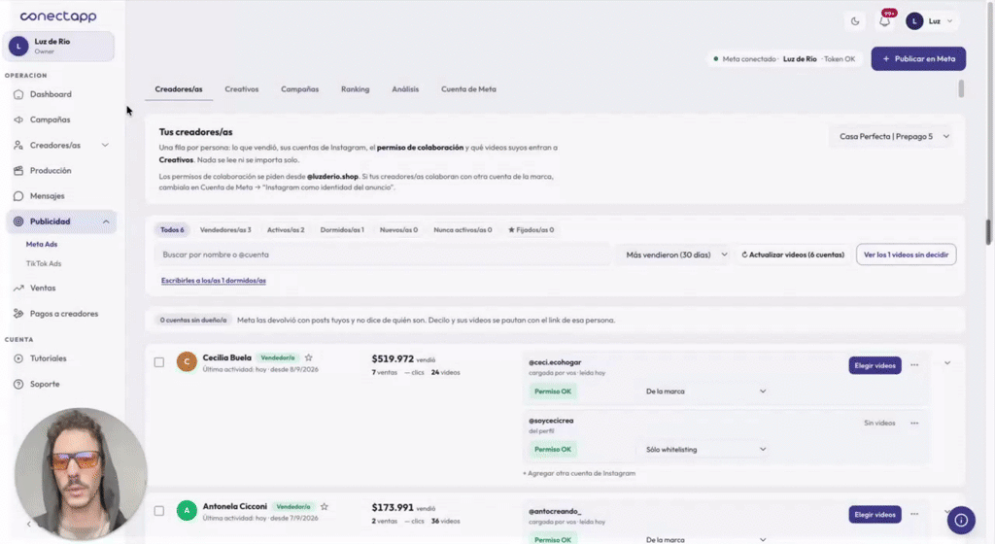Click the Creadores/as person icon in sidebar
The height and width of the screenshot is (544, 995).
(18, 145)
